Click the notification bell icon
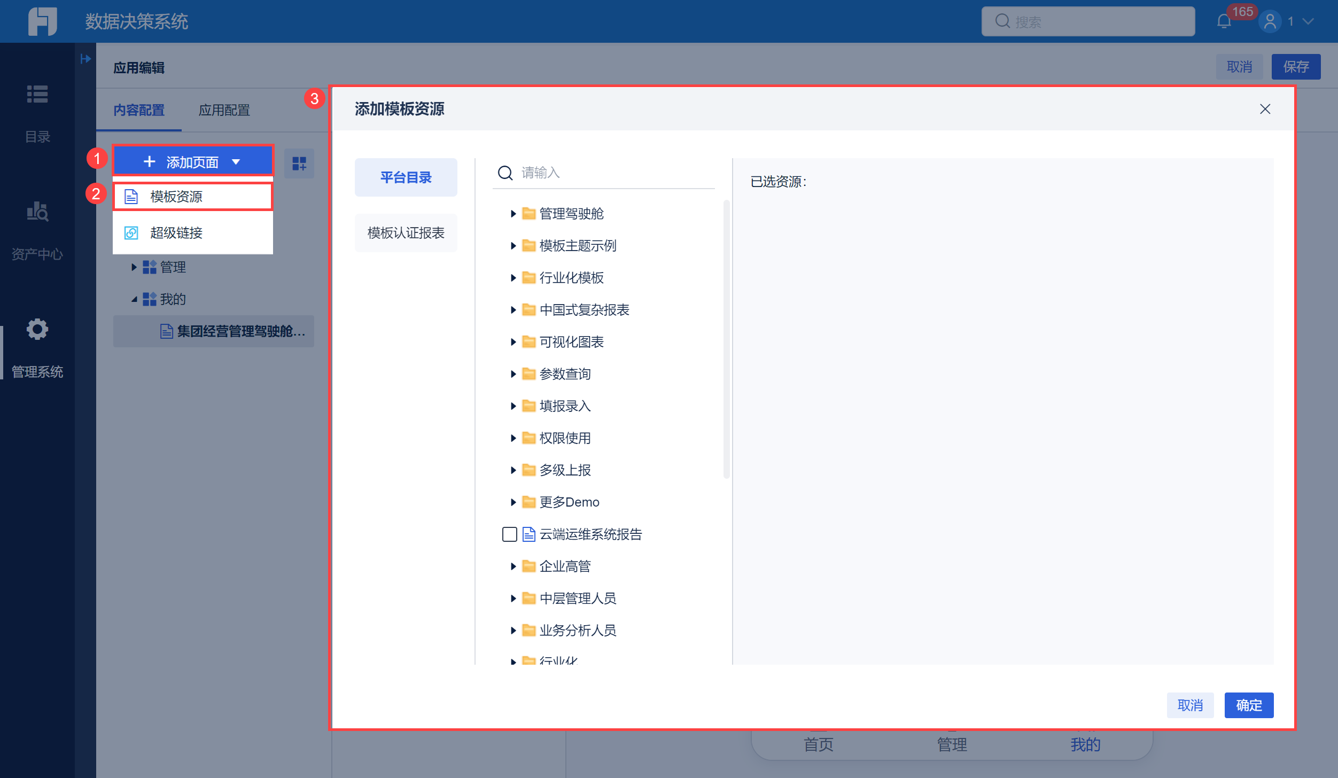 [x=1224, y=22]
